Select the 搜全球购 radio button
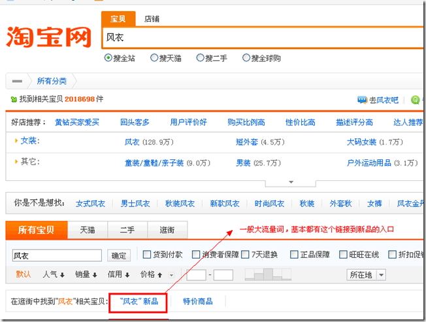 [246, 57]
